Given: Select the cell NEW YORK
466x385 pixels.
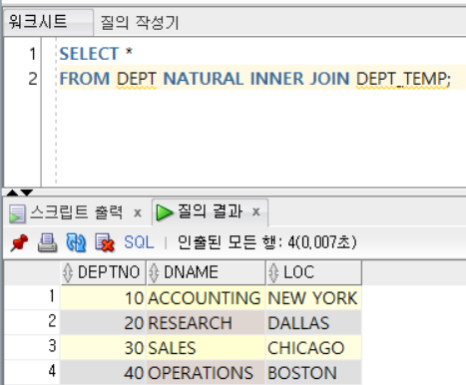Looking at the screenshot, I should pos(313,298).
